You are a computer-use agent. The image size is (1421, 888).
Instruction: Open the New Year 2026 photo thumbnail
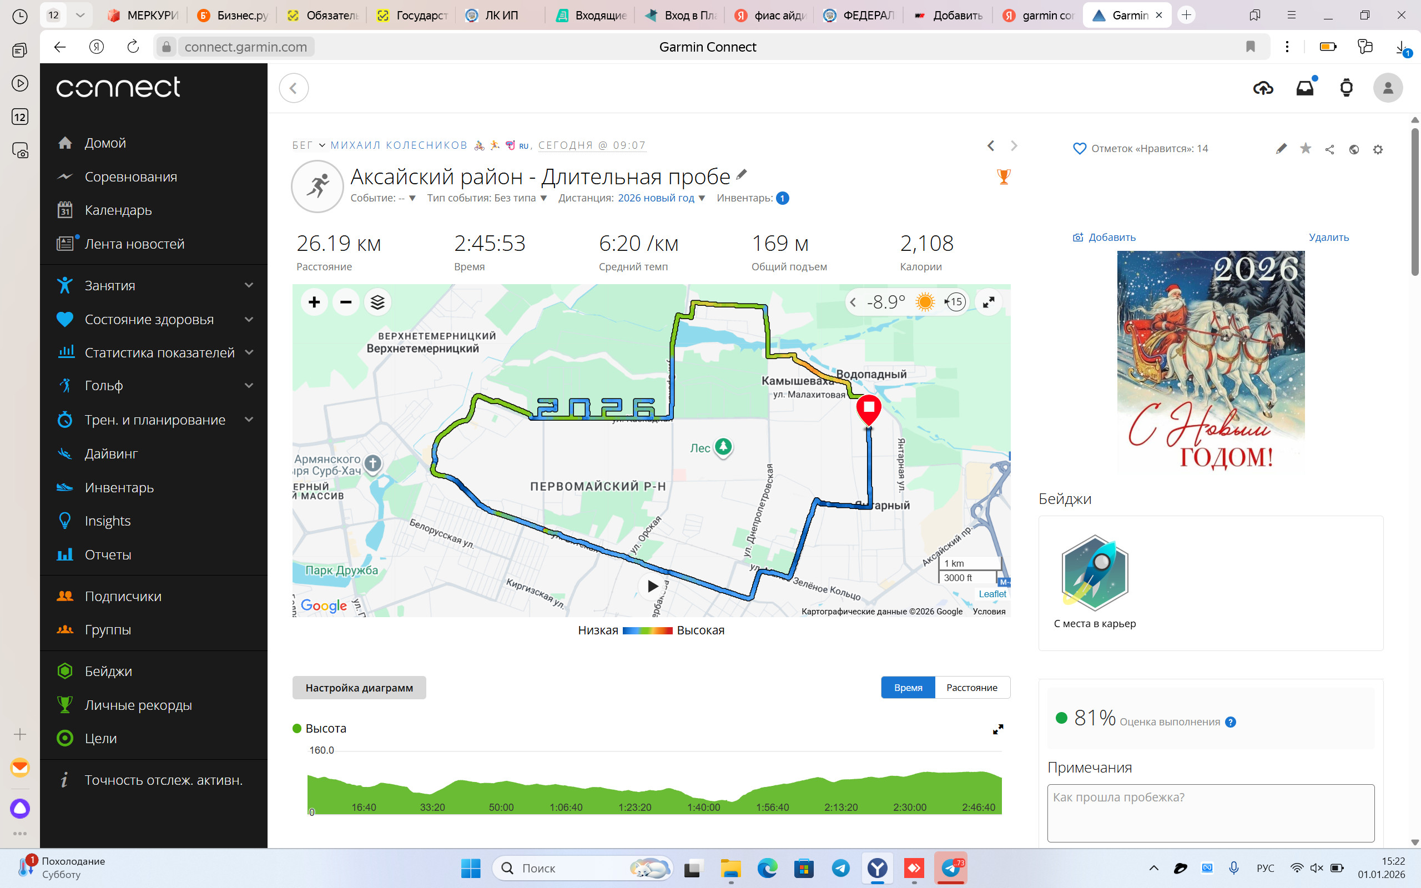(x=1211, y=361)
